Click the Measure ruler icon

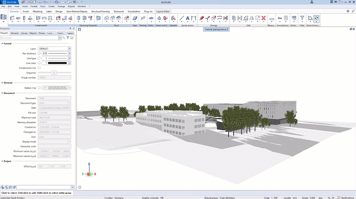(x=272, y=19)
